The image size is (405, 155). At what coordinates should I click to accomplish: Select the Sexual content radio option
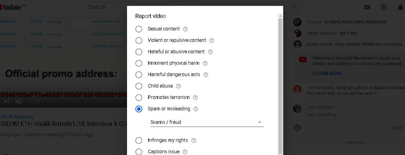139,29
